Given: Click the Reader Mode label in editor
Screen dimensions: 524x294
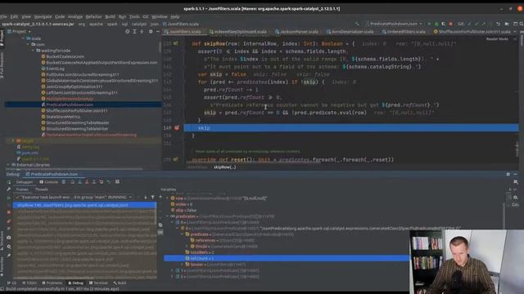Looking at the screenshot, I should [497, 39].
